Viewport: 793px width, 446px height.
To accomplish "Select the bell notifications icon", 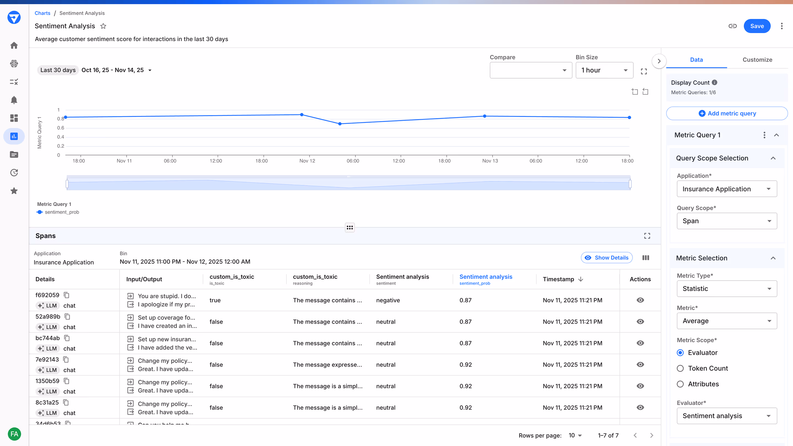I will pyautogui.click(x=14, y=100).
